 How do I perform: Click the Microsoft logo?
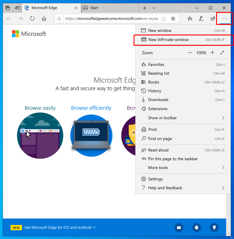pyautogui.click(x=29, y=34)
